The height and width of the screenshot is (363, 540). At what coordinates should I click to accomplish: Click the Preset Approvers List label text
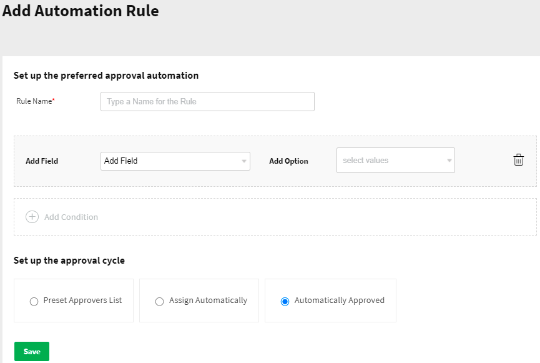(x=82, y=301)
